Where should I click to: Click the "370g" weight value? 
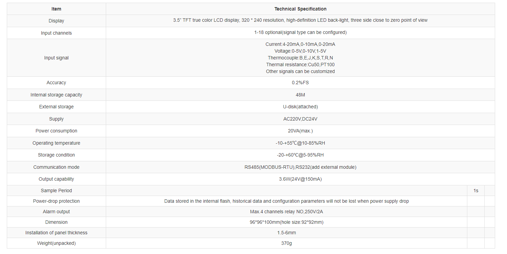tap(286, 243)
